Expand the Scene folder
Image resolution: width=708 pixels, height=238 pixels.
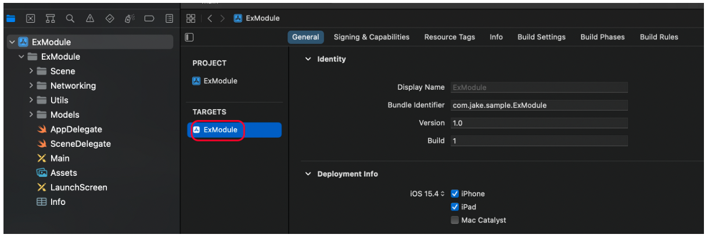coord(31,71)
